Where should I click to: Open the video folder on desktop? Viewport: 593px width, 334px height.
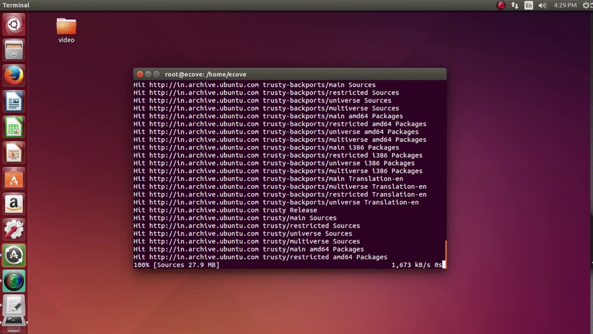[66, 31]
